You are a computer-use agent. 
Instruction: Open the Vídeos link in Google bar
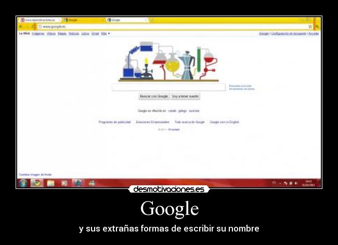[51, 34]
